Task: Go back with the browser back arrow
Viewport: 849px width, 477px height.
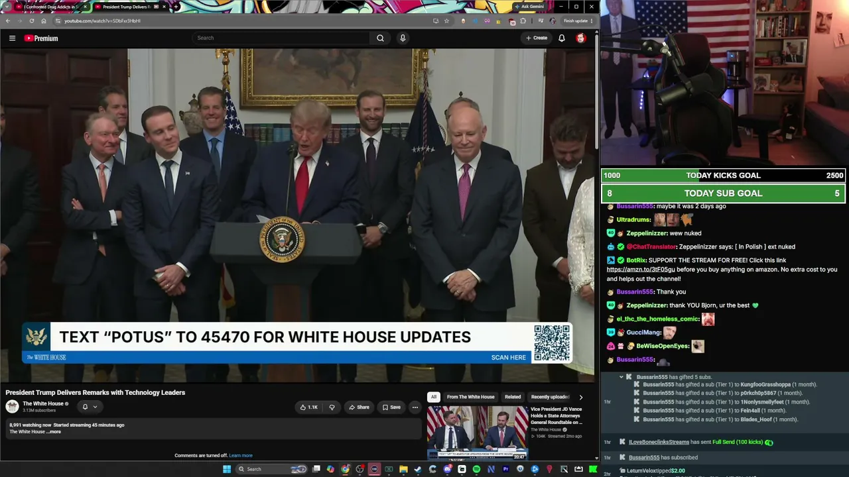Action: (7, 21)
